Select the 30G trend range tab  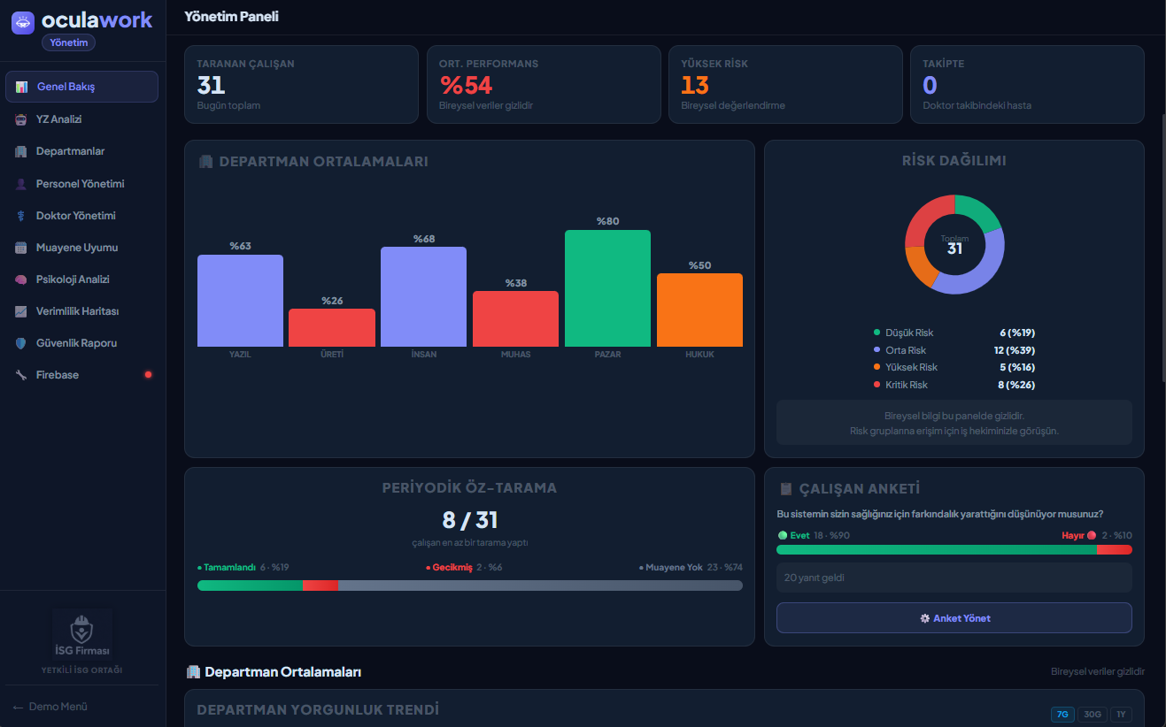coord(1093,715)
